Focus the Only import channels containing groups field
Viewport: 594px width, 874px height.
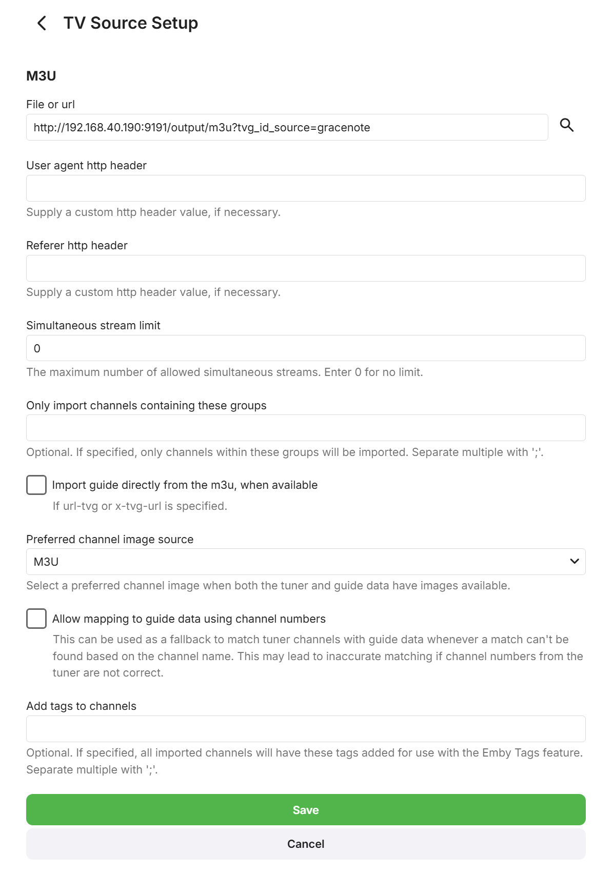click(306, 428)
